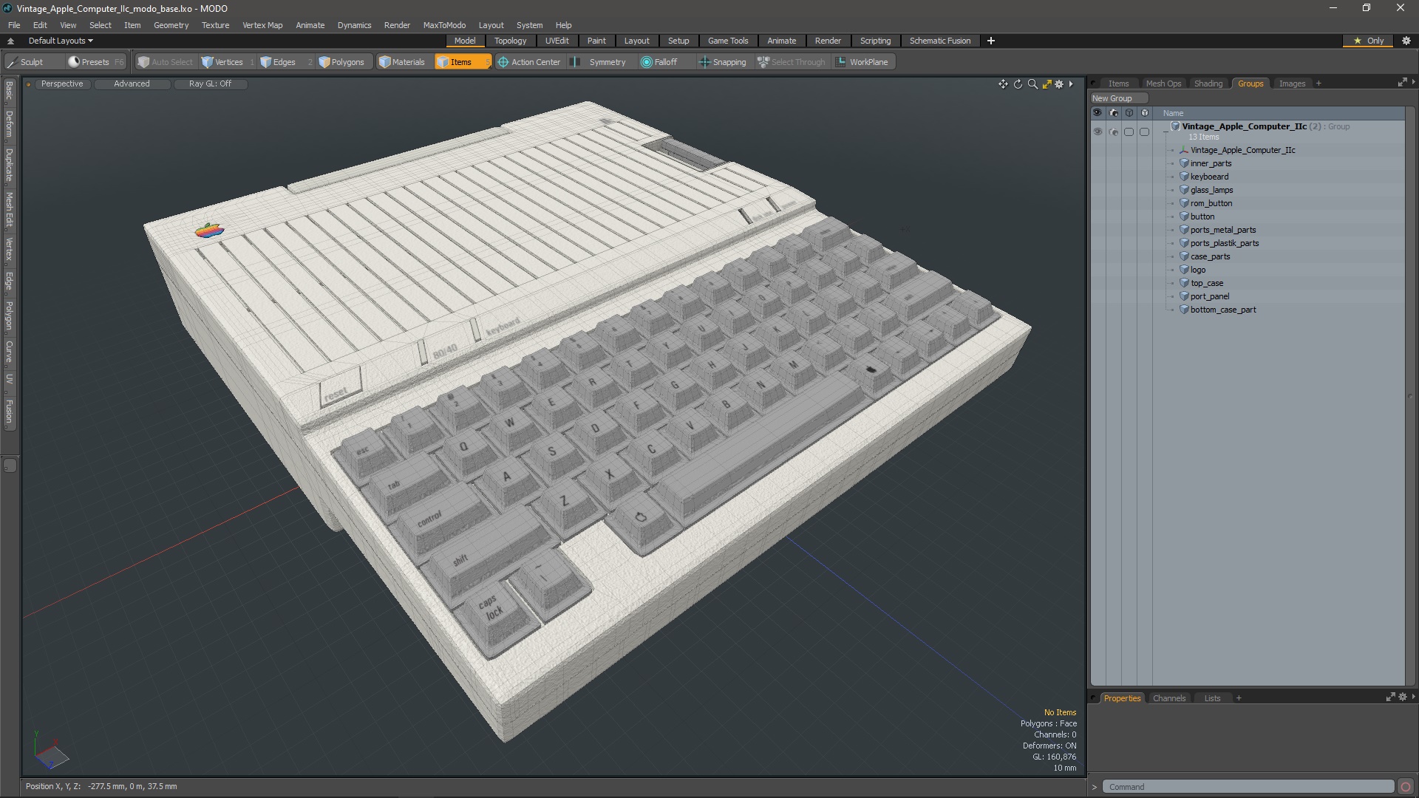Click the groups panel expand arrows icon
This screenshot has height=798, width=1419.
click(1402, 83)
